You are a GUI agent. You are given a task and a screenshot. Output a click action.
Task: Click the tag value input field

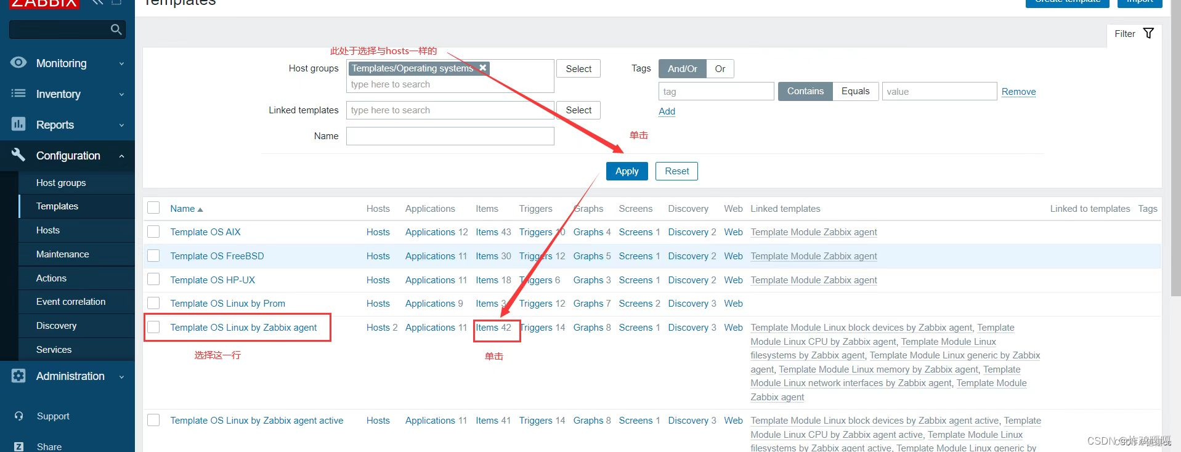click(940, 91)
